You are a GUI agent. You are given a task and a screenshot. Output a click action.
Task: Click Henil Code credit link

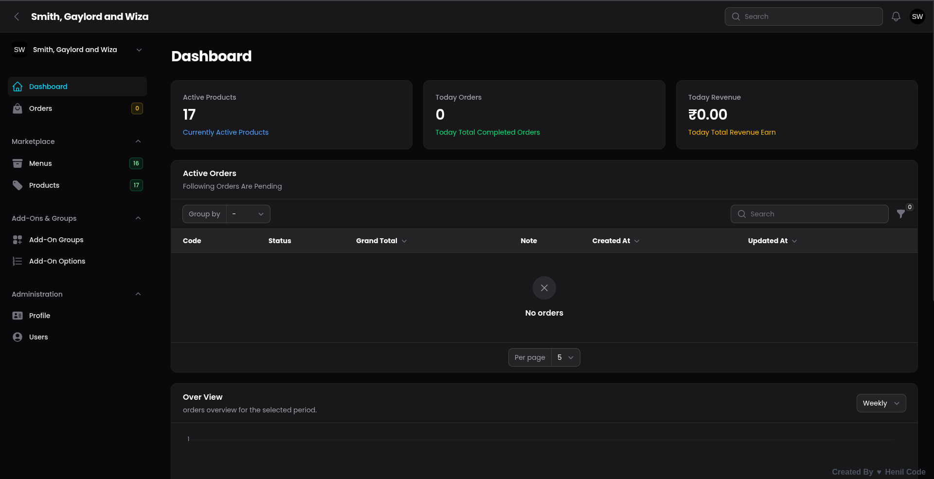pos(905,472)
